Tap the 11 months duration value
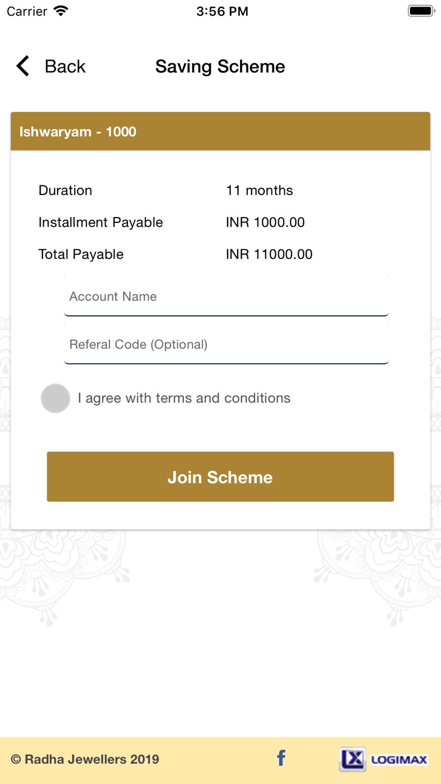441x784 pixels. [259, 190]
